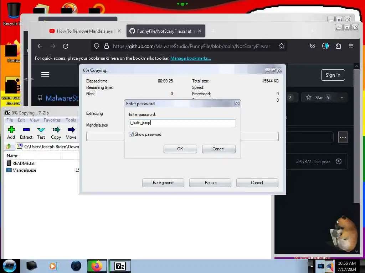The width and height of the screenshot is (365, 273).
Task: Click the Firefox page vertical scrollbar
Action: [x=356, y=136]
